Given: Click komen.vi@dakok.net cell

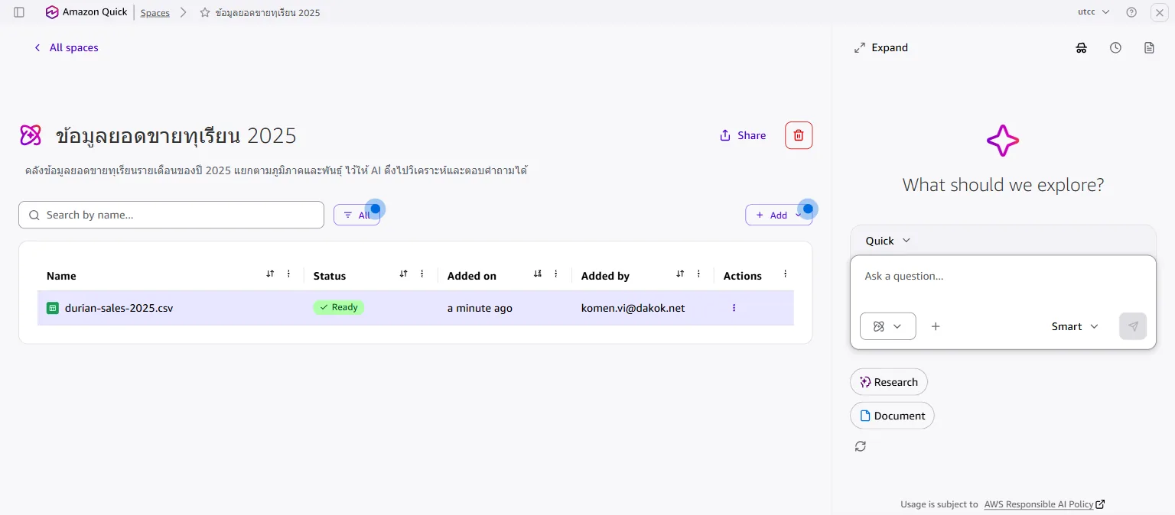Looking at the screenshot, I should 633,308.
